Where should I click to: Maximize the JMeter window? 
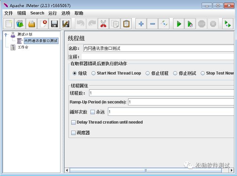(x=218, y=6)
